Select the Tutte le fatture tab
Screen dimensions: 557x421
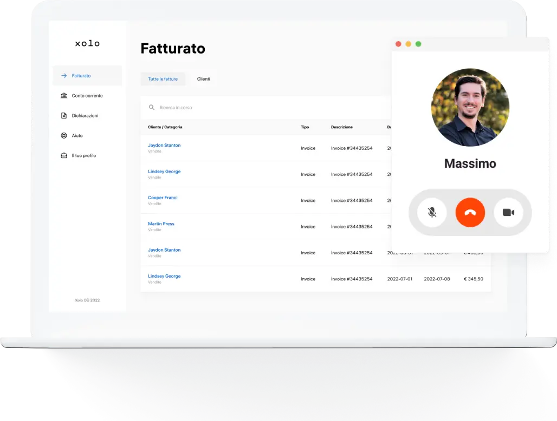point(163,78)
